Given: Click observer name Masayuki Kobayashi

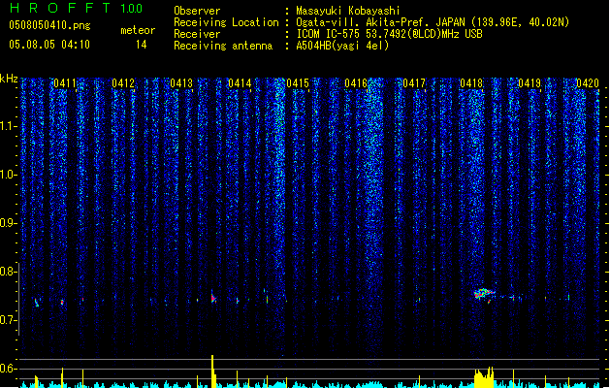Looking at the screenshot, I should coord(348,11).
